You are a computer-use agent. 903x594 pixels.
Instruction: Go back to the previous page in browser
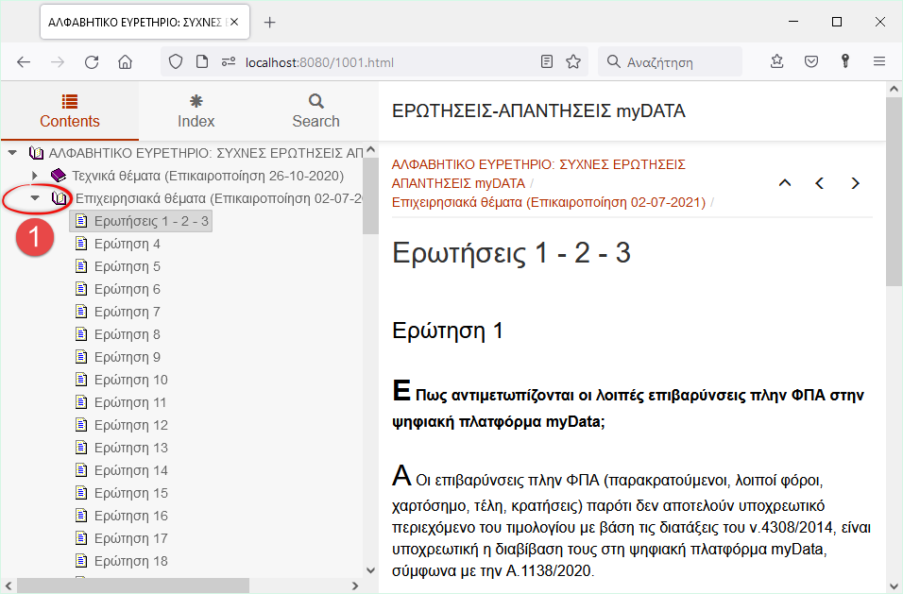(24, 62)
